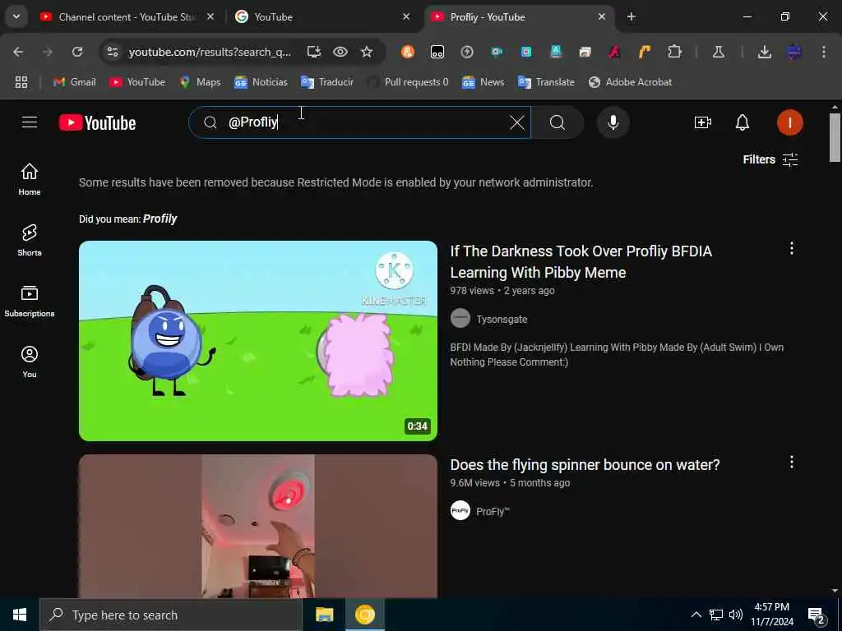Screen dimensions: 842x631
Task: Expand the tab search dropdown arrow
Action: coord(16,17)
